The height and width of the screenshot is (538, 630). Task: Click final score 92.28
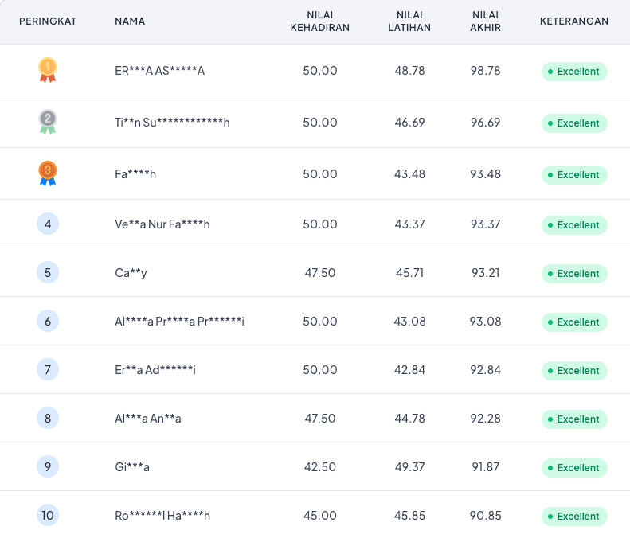pyautogui.click(x=485, y=419)
